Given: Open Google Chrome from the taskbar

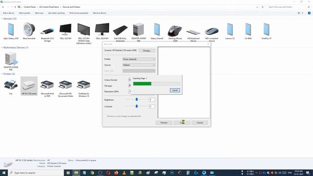Looking at the screenshot, I should 92,173.
